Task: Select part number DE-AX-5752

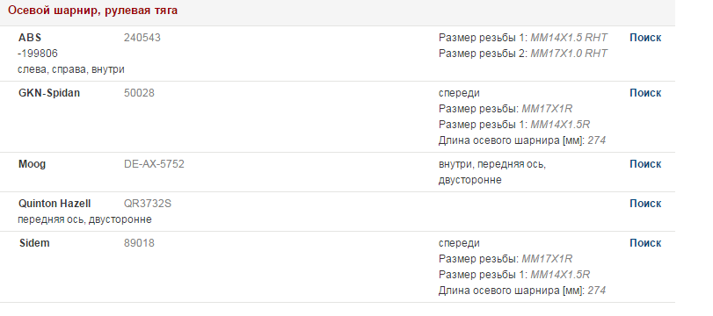Action: tap(154, 164)
